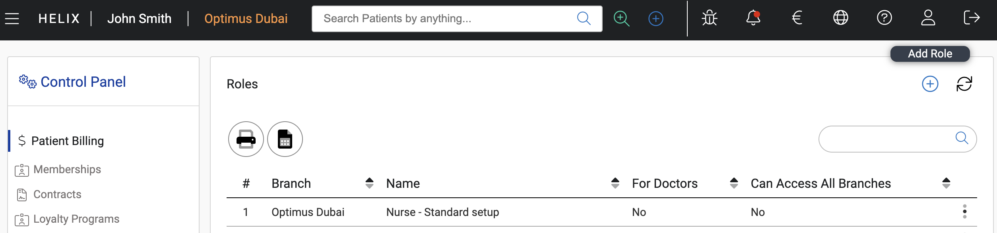Open Loyalty Programs in the sidebar
997x233 pixels.
click(76, 219)
